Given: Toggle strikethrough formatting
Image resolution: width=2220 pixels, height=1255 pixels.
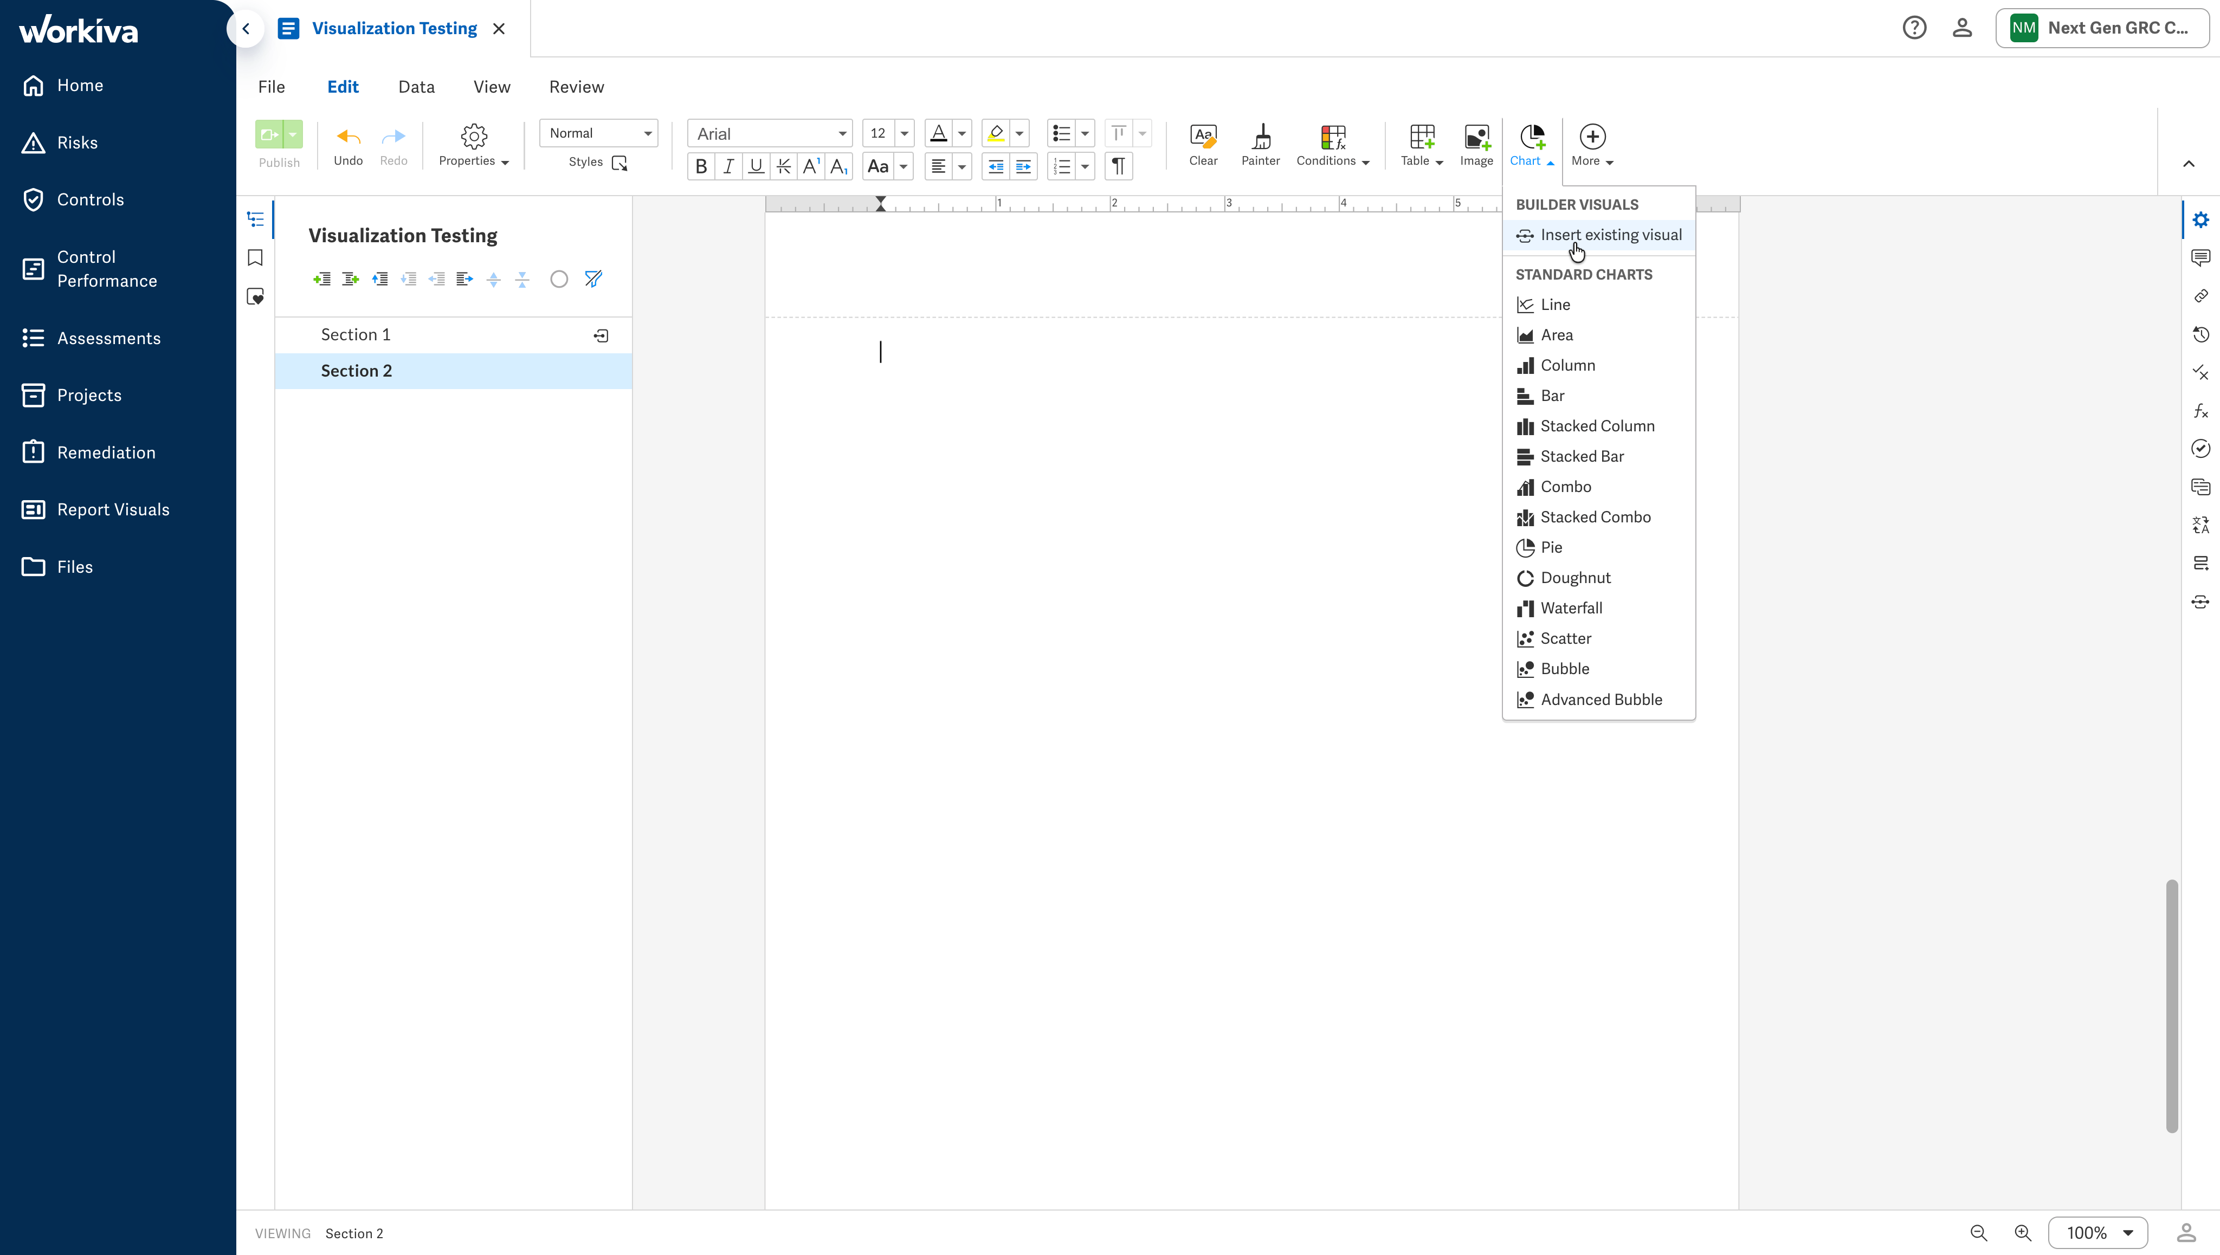Looking at the screenshot, I should coord(784,166).
